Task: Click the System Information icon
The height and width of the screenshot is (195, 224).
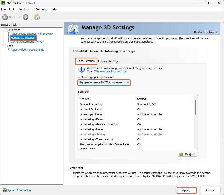Action: coord(5,190)
